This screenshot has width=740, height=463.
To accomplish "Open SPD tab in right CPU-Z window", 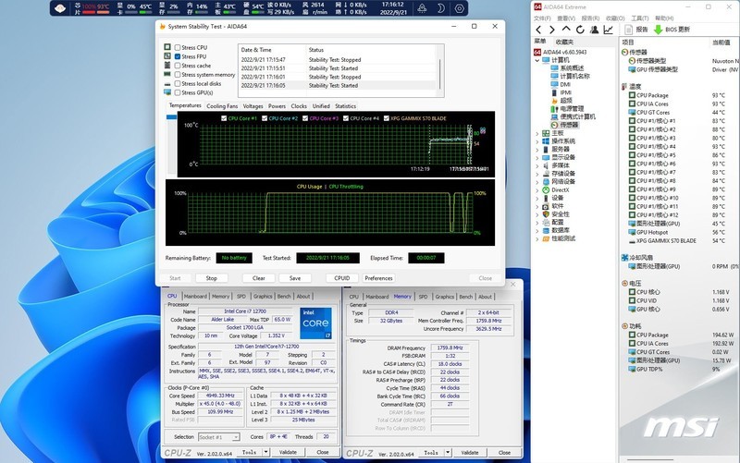I will click(423, 297).
